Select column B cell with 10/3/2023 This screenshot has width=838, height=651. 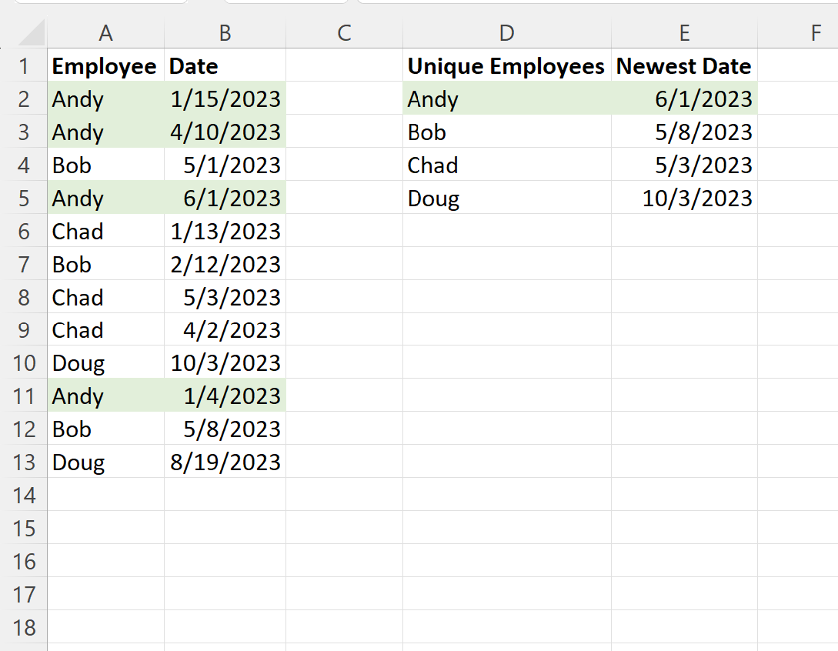[x=225, y=363]
